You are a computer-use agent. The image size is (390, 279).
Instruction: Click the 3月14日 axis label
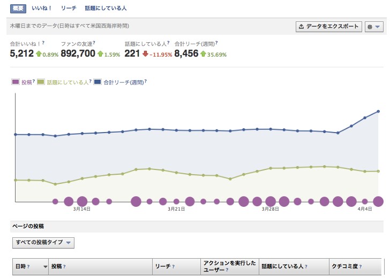point(81,209)
